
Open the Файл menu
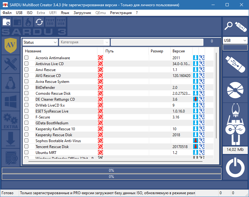(7, 13)
